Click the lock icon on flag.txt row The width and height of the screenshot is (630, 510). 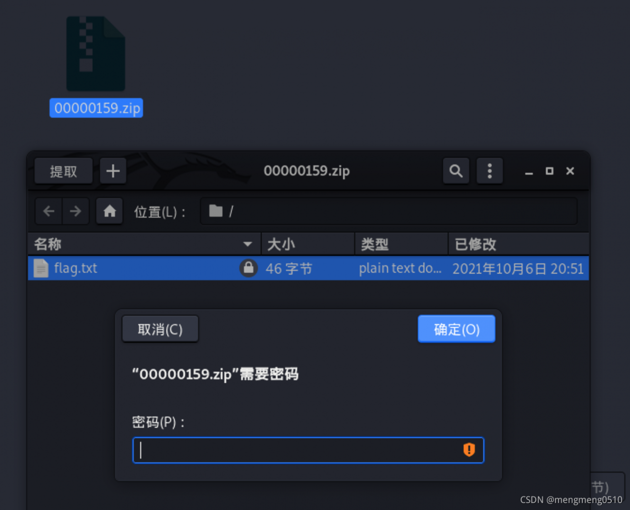[249, 268]
